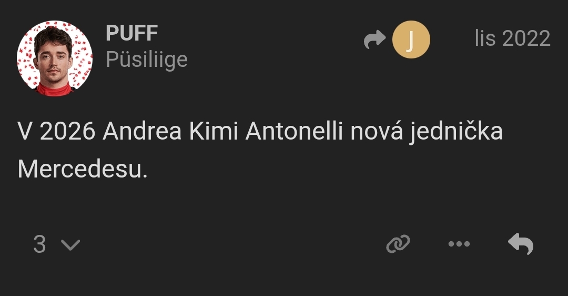The image size is (568, 296).
Task: Click the year 2026 in the post
Action: [67, 132]
